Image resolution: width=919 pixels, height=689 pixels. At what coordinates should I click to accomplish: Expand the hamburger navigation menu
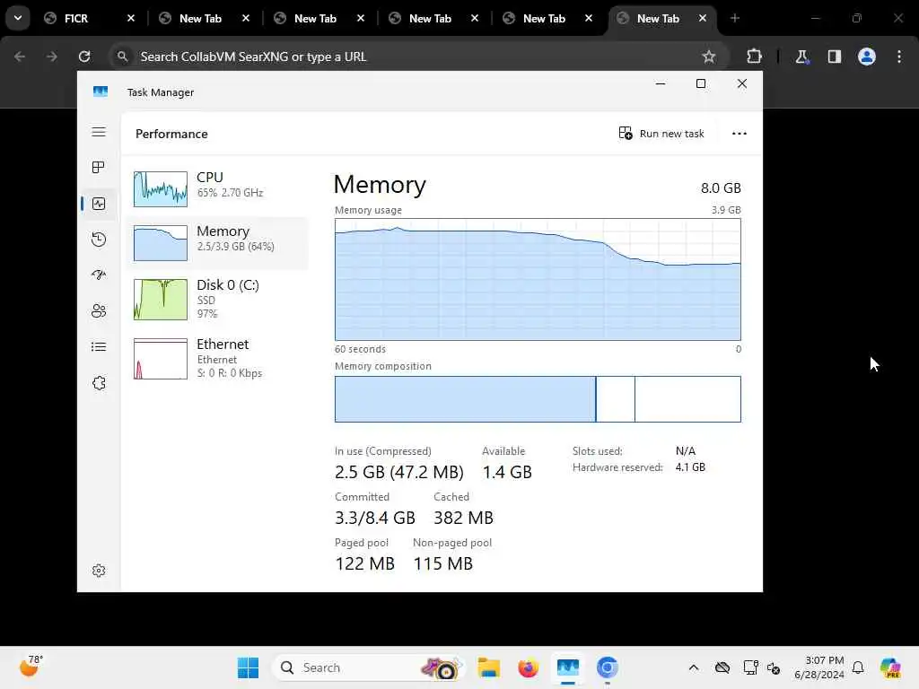99,132
